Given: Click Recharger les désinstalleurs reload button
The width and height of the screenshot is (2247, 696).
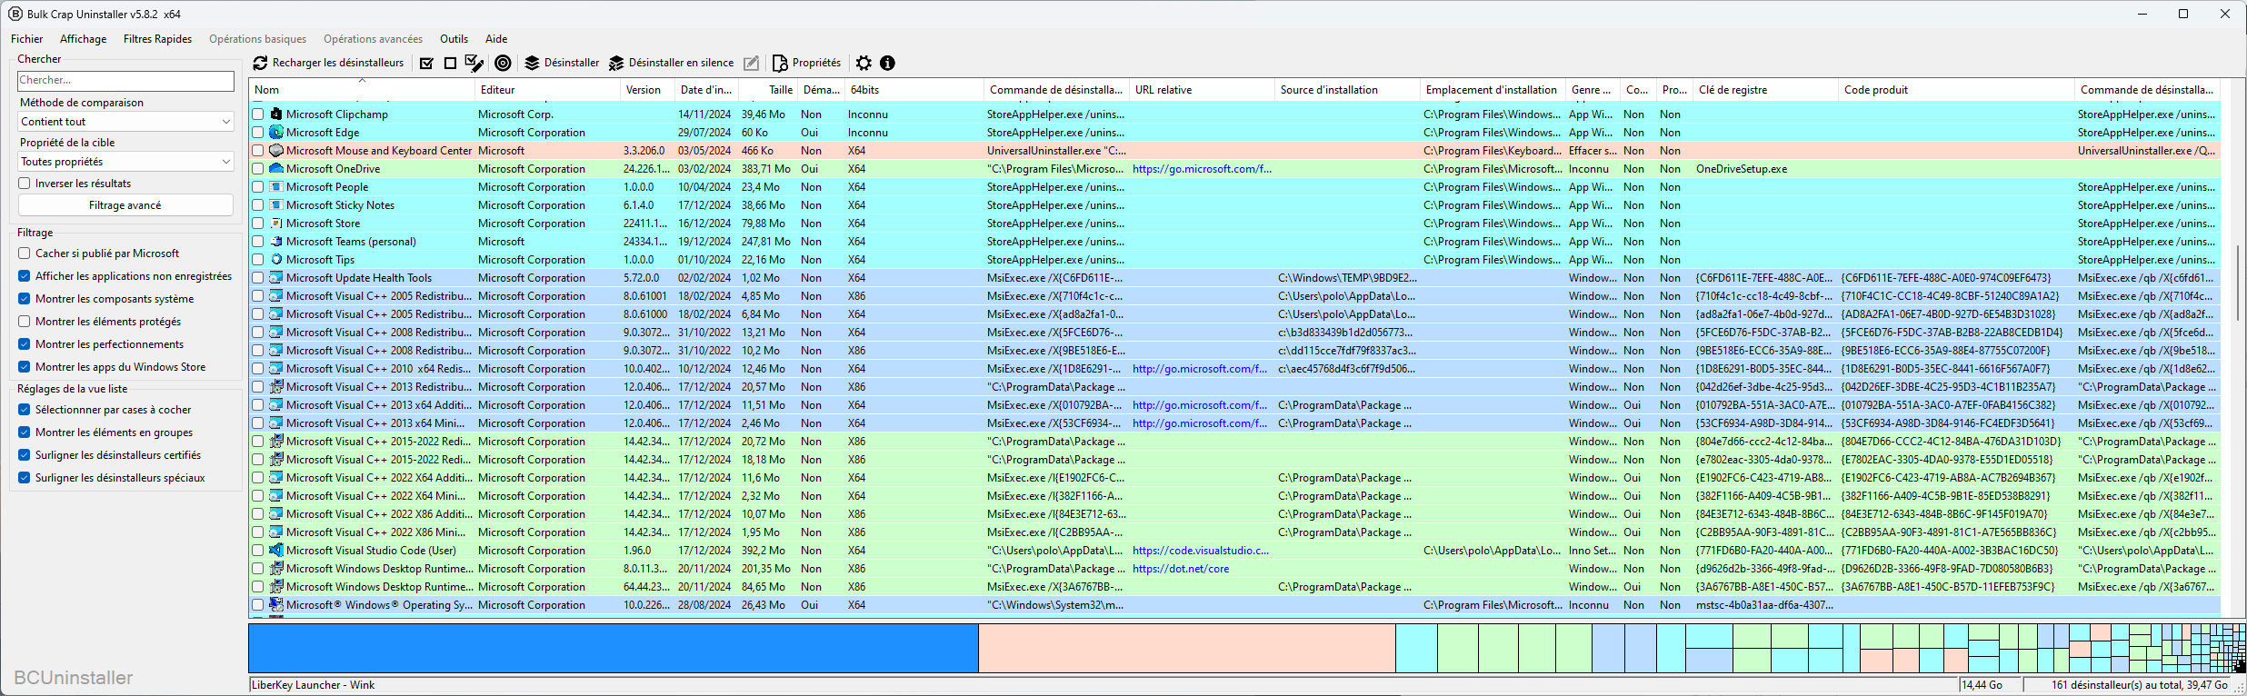Looking at the screenshot, I should pyautogui.click(x=328, y=63).
